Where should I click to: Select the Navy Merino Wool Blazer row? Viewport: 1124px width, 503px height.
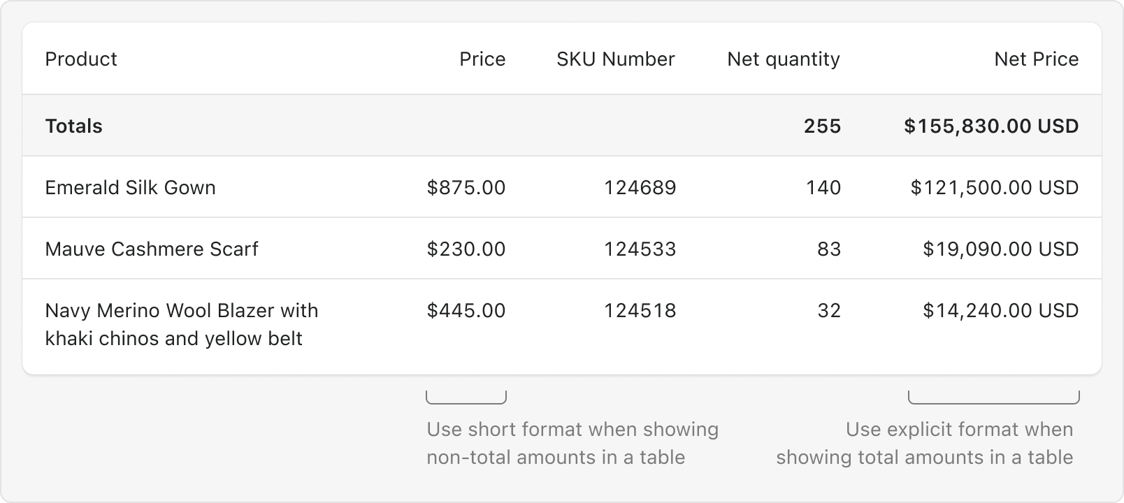pyautogui.click(x=562, y=326)
